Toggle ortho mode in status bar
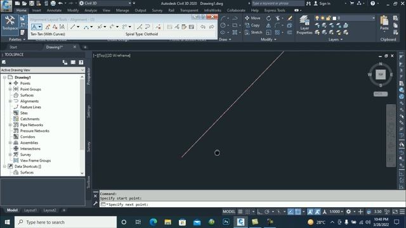Image resolution: width=406 pixels, height=228 pixels. 259,212
